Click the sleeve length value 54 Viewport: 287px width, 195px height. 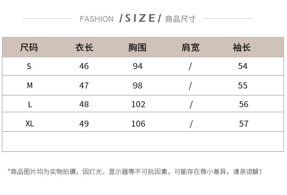tap(243, 66)
